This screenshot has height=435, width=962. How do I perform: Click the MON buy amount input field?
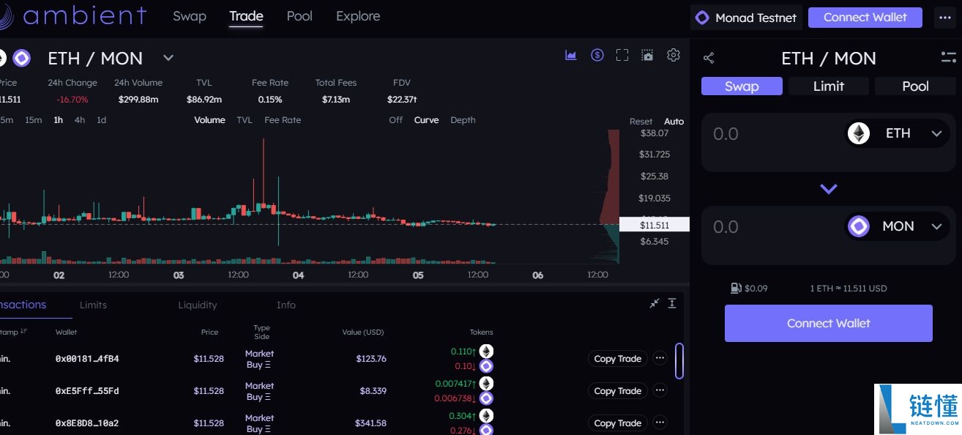pos(772,227)
